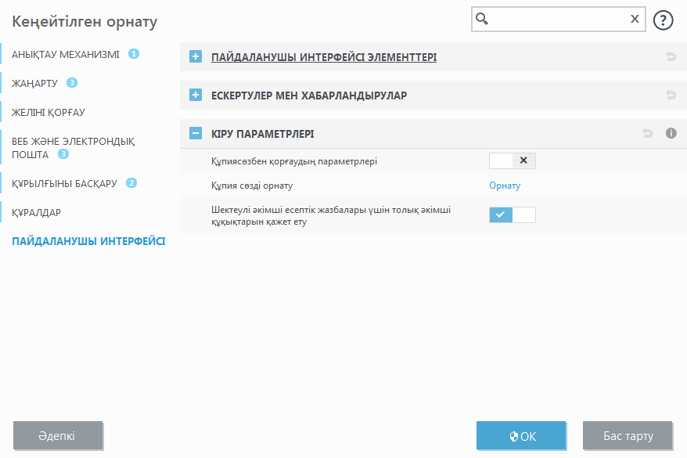The image size is (687, 458).
Task: Confirm settings with the OK button
Action: (x=521, y=435)
